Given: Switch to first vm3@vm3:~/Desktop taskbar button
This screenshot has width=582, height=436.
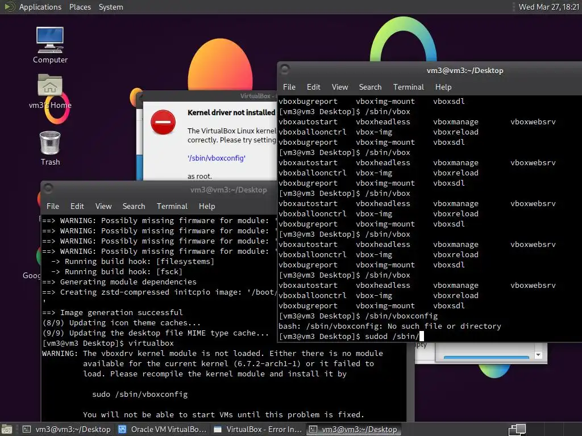Looking at the screenshot, I should point(67,429).
